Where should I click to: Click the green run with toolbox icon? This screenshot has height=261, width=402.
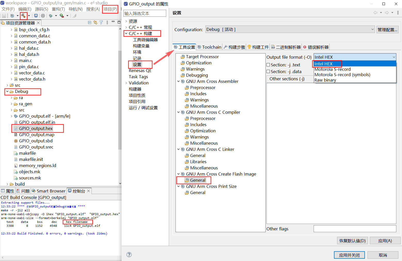pos(62,16)
